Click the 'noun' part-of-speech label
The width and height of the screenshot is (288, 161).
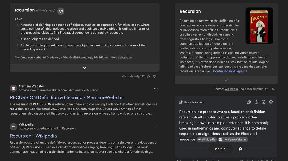click(x=19, y=19)
